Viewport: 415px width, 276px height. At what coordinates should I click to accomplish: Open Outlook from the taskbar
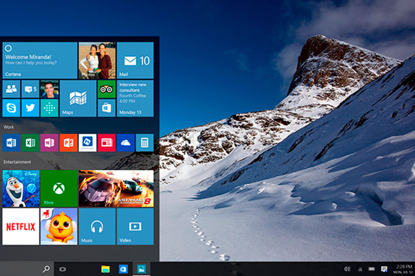tap(123, 269)
